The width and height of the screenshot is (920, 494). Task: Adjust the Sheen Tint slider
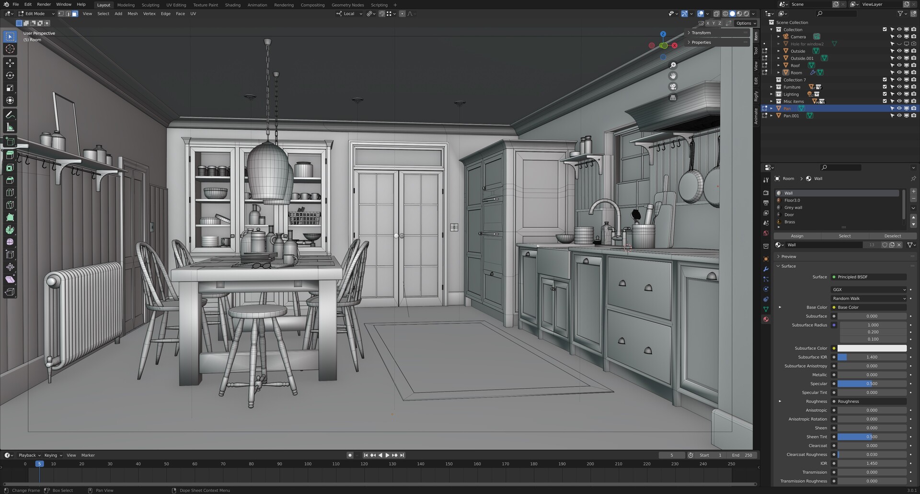[x=872, y=437]
